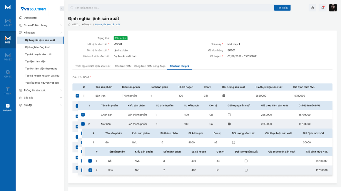The width and height of the screenshot is (341, 191).
Task: Expand the Chân bàn row
Action: (83, 115)
